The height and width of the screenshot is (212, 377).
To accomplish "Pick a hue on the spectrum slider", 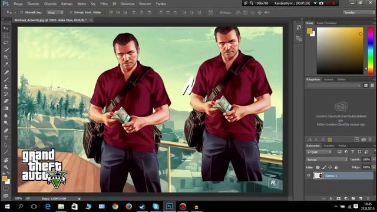I will [371, 51].
